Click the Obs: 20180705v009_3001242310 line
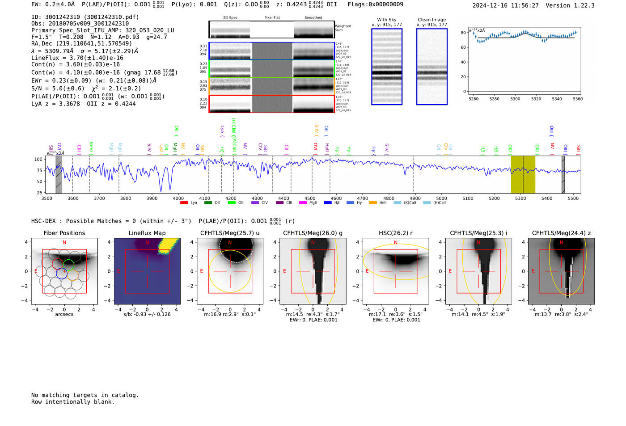 (80, 24)
